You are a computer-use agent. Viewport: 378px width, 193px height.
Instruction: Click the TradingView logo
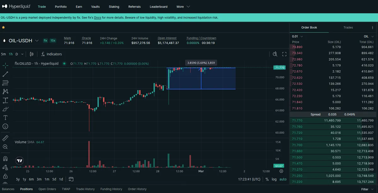pyautogui.click(x=20, y=160)
